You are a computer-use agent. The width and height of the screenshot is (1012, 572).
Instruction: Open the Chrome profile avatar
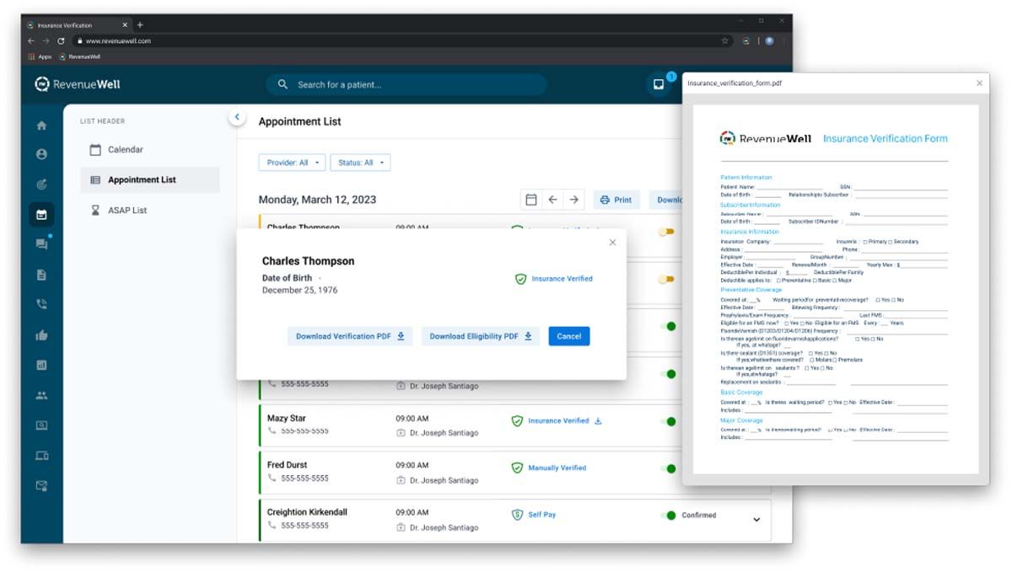tap(769, 40)
